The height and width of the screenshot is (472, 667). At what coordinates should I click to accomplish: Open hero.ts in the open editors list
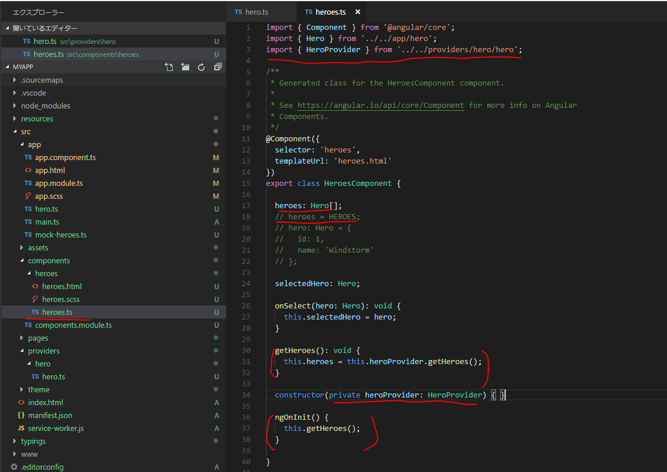pos(114,41)
